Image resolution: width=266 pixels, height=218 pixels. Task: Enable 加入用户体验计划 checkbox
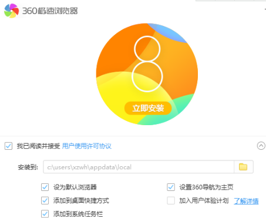coord(171,200)
